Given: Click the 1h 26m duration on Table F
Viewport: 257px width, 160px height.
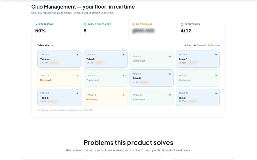Looking at the screenshot, I should point(182,101).
